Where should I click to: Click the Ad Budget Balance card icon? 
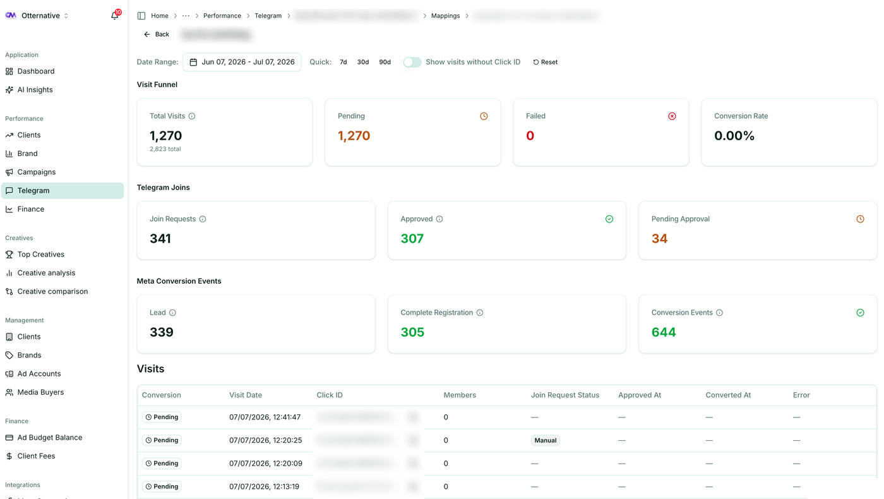9,437
